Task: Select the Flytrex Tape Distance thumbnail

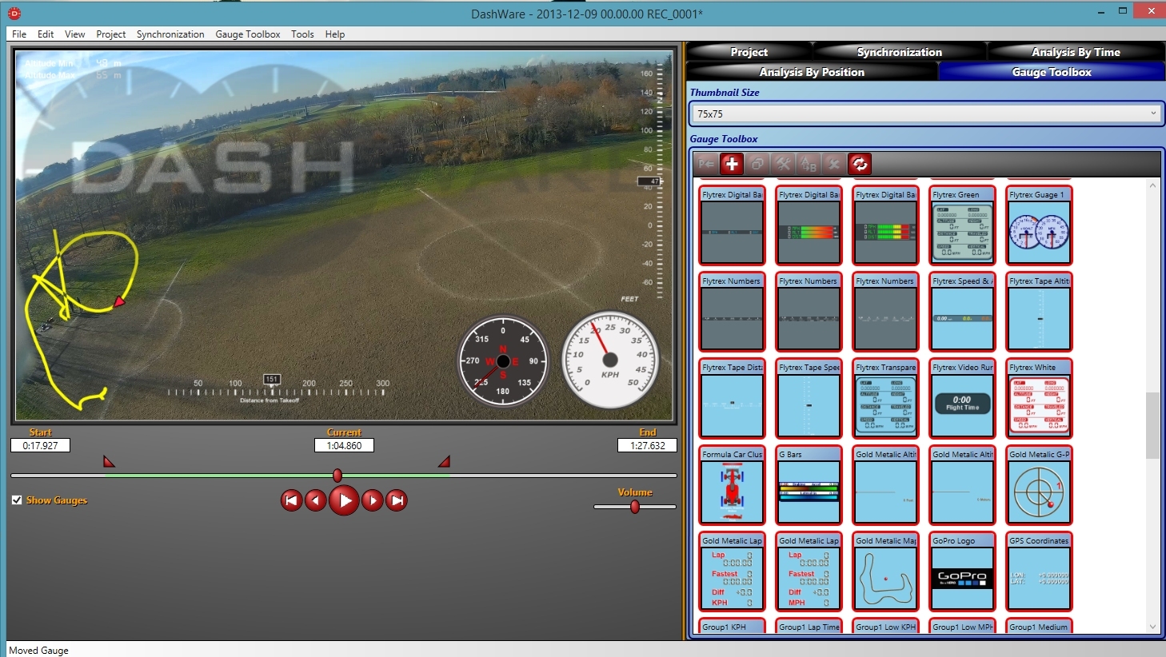Action: tap(732, 398)
